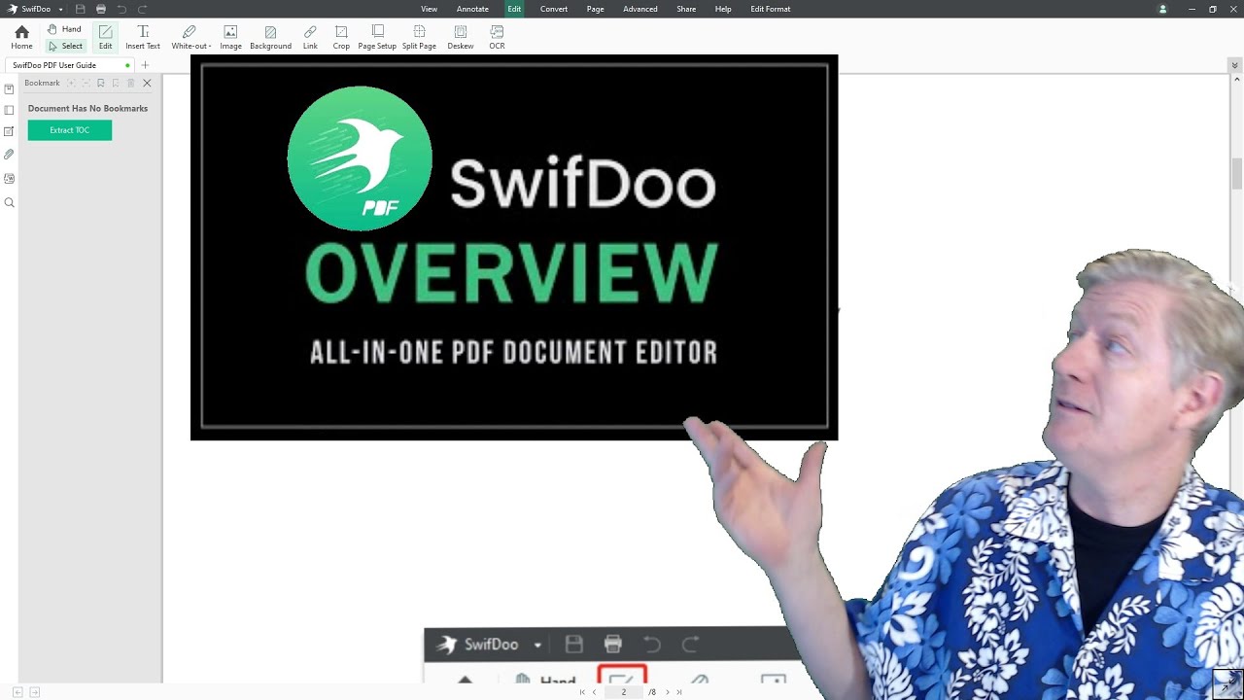Open the Annotate menu

point(472,9)
